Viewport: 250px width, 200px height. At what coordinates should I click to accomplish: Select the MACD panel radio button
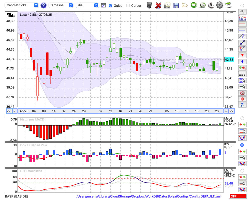click(242, 118)
